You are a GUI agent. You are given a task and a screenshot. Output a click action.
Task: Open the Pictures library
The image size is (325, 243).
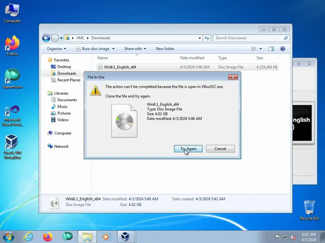pyautogui.click(x=64, y=113)
